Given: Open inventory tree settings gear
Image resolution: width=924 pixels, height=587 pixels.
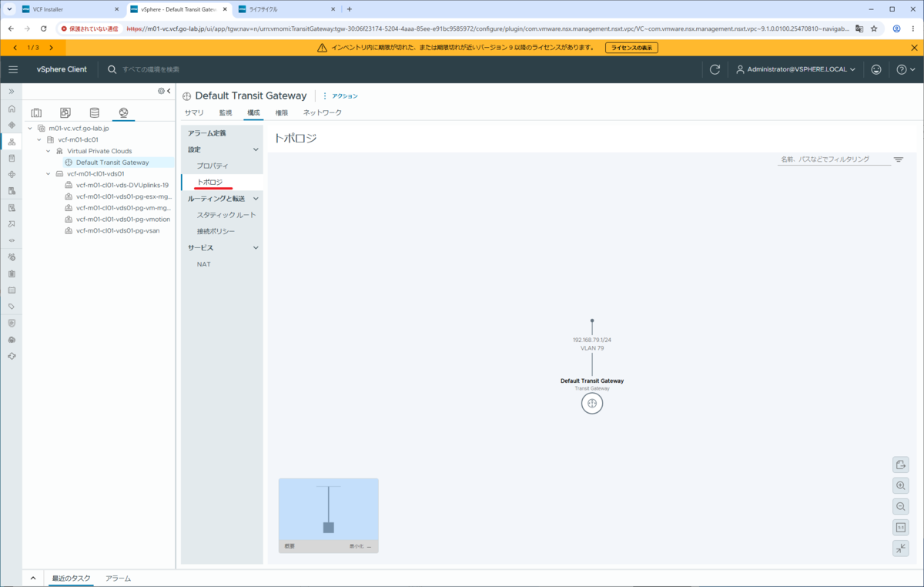Looking at the screenshot, I should 161,91.
